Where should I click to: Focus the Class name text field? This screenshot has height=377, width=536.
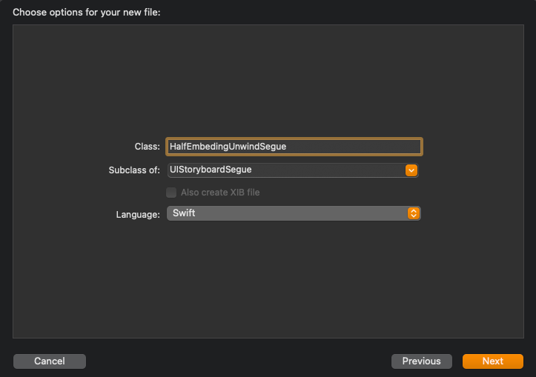(x=294, y=147)
